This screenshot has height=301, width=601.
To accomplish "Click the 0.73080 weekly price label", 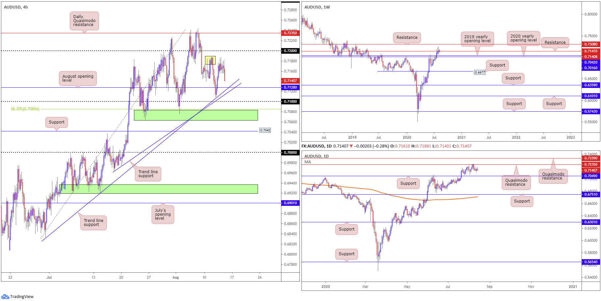I will click(x=591, y=44).
